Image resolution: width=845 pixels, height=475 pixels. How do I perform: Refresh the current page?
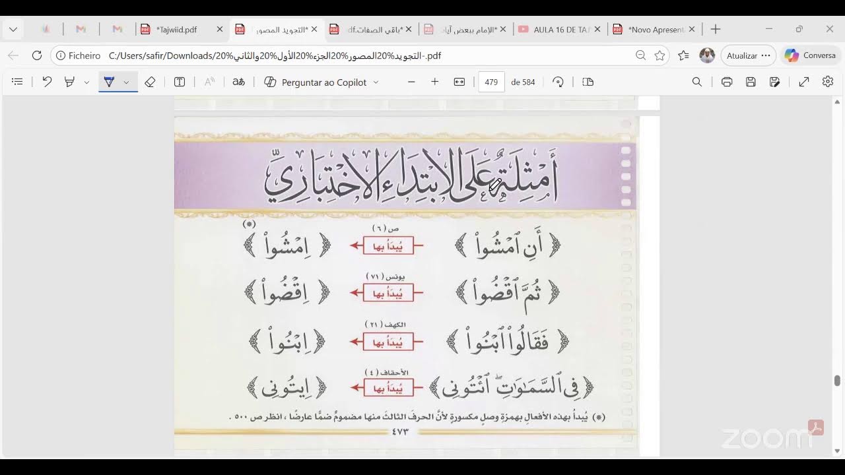(37, 55)
